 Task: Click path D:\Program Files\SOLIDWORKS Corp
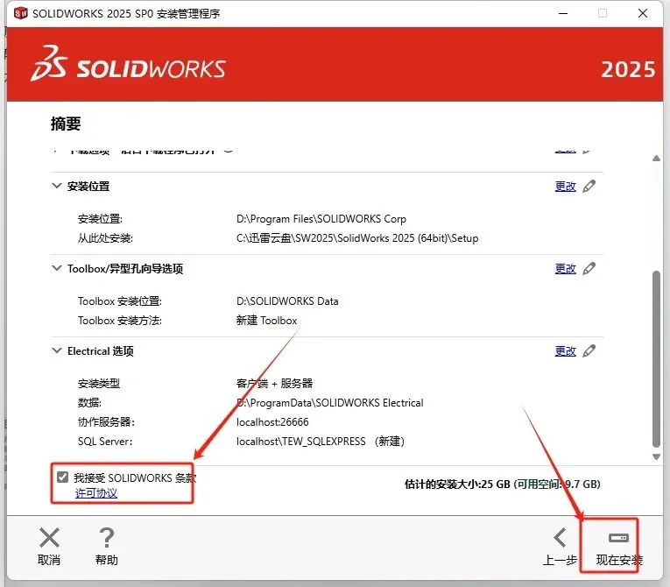(321, 219)
